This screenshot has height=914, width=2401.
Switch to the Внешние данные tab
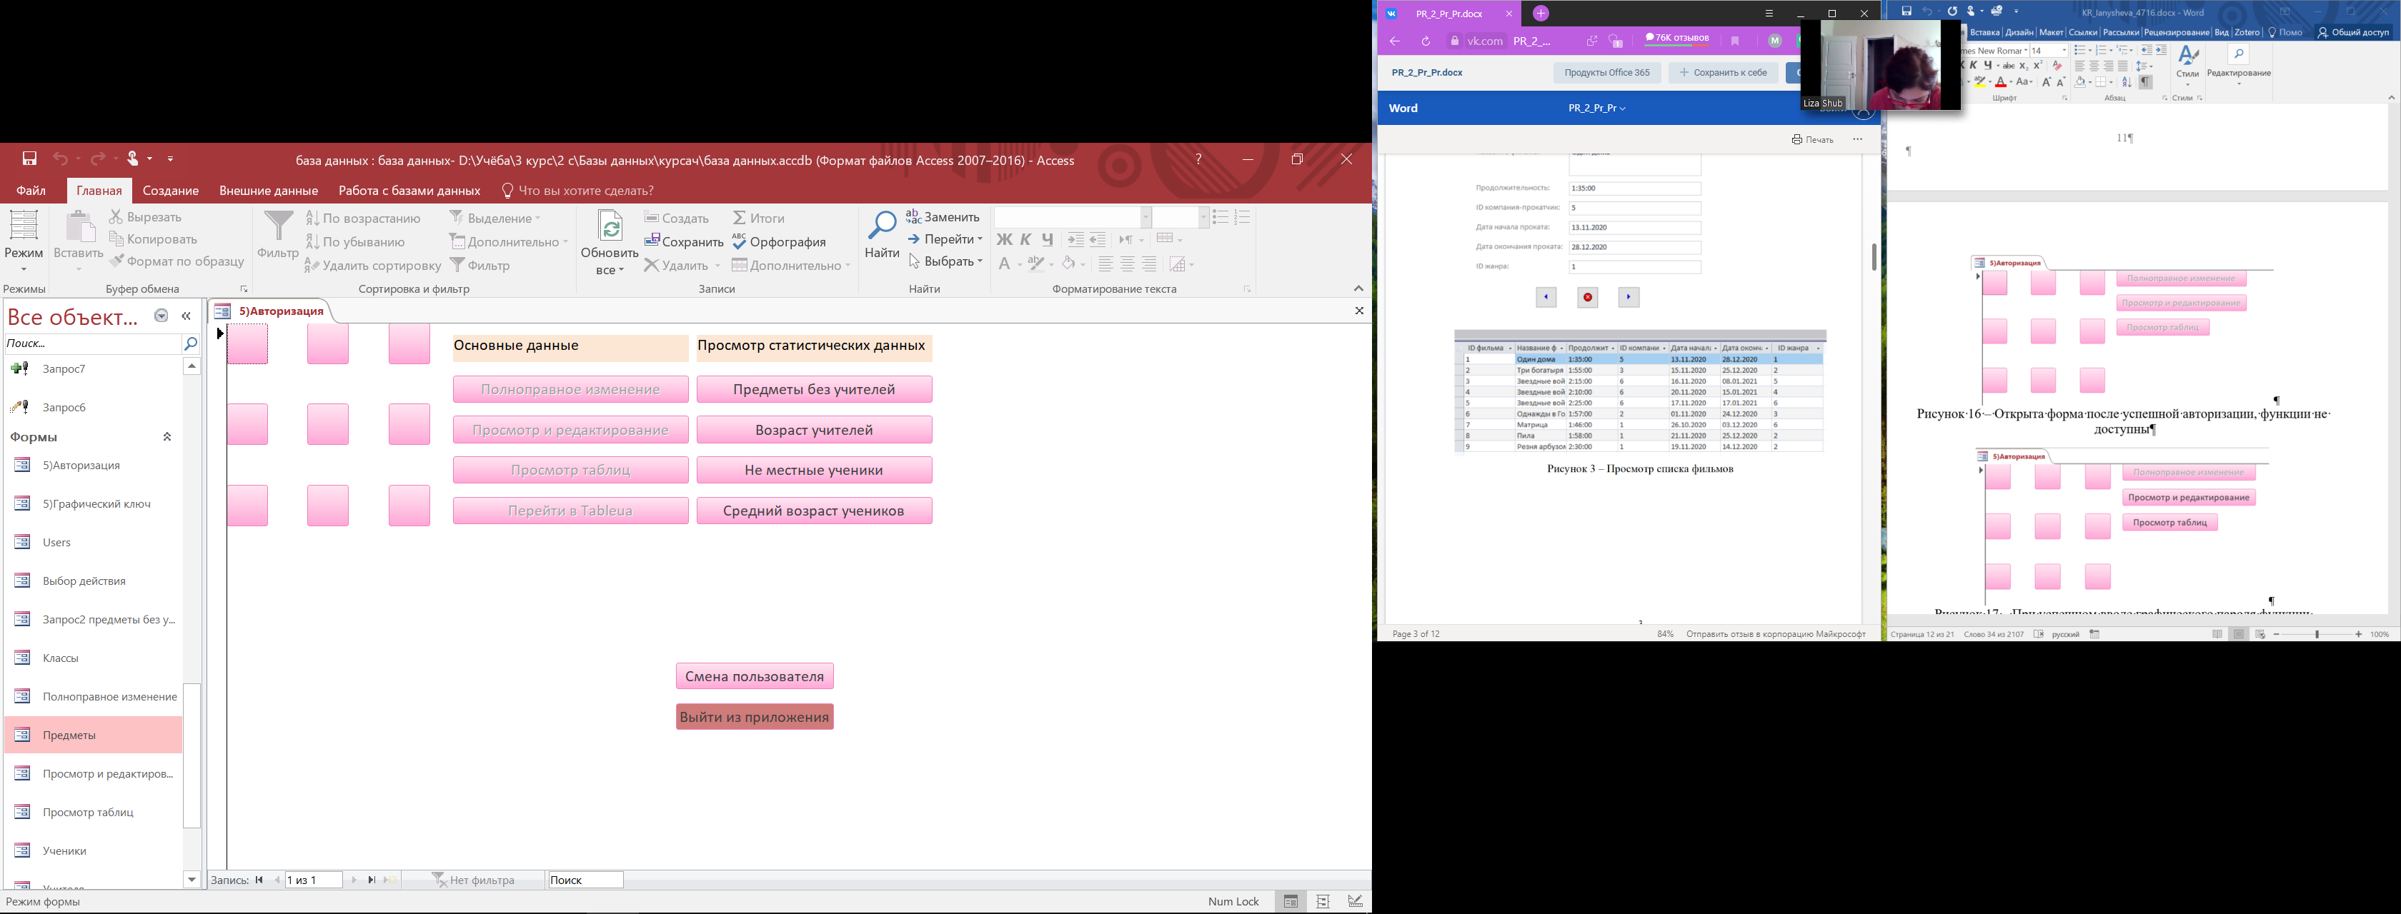pyautogui.click(x=269, y=190)
